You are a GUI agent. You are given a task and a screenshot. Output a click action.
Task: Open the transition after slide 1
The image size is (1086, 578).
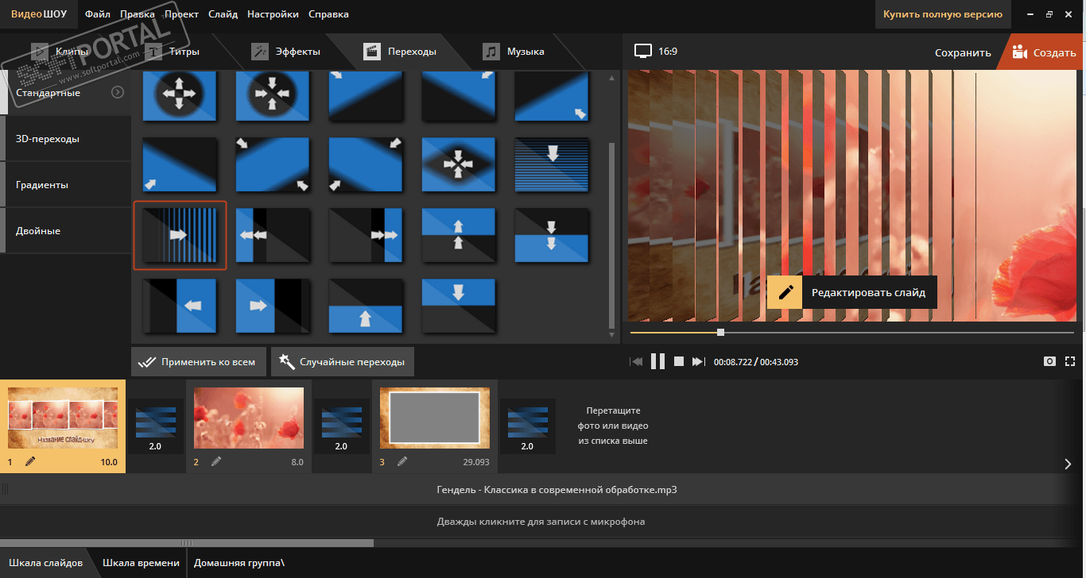point(155,426)
